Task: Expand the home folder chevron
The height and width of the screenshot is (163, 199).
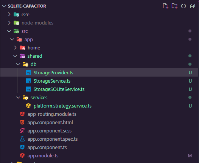Action: (x=15, y=48)
